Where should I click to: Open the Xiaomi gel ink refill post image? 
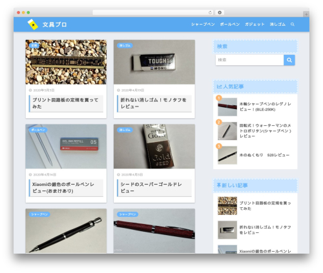pos(66,147)
